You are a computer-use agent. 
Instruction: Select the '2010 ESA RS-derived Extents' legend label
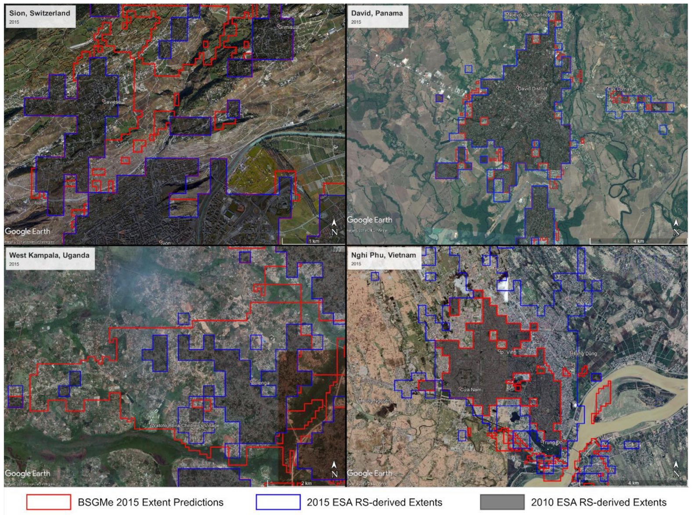click(x=598, y=502)
